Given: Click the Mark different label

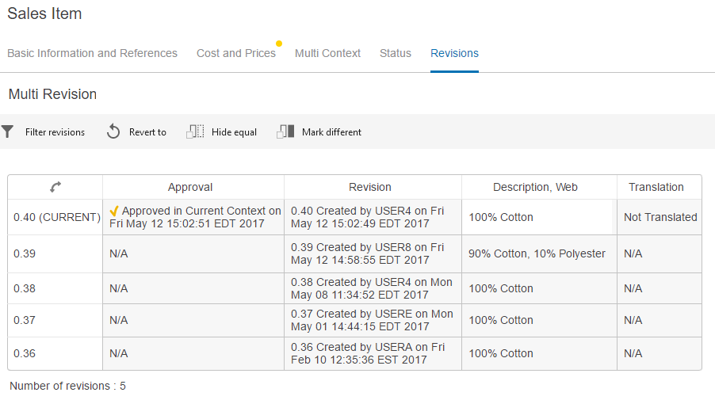Looking at the screenshot, I should (x=331, y=132).
